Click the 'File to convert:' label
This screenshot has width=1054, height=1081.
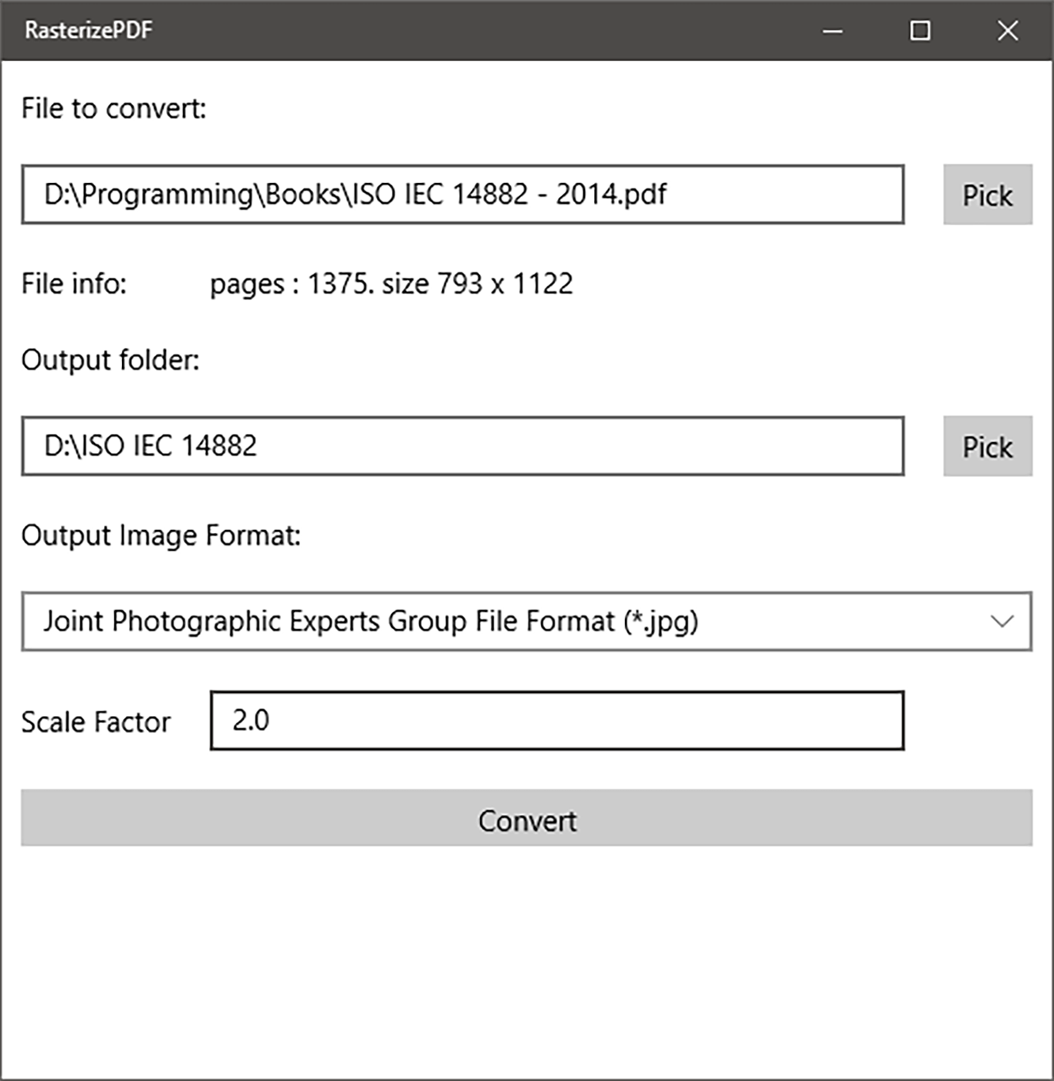pos(113,109)
